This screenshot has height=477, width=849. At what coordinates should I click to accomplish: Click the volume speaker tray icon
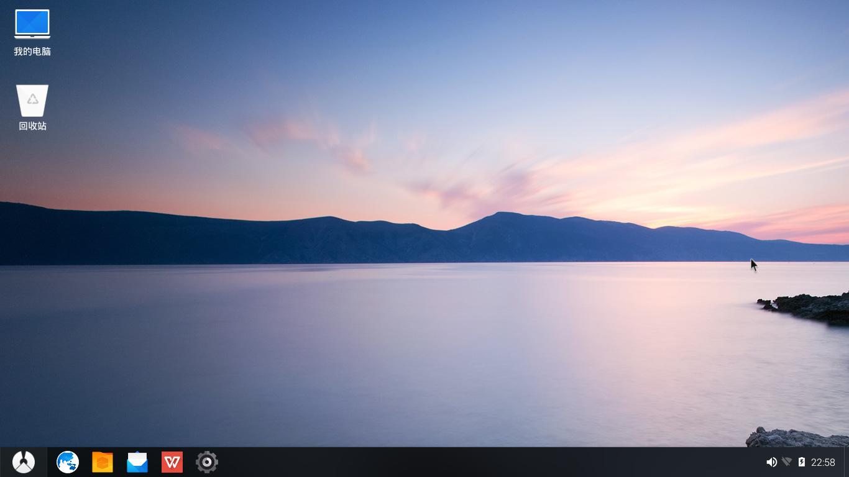pos(771,462)
